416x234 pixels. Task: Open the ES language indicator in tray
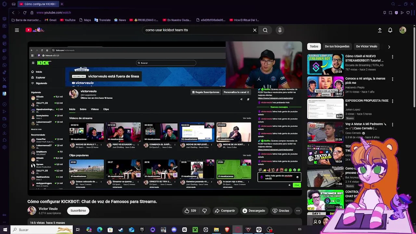[x=300, y=229]
